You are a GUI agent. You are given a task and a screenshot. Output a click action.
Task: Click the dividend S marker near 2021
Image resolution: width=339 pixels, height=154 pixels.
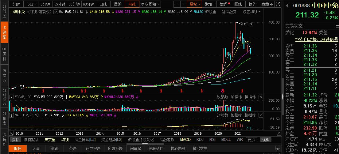point(242,90)
